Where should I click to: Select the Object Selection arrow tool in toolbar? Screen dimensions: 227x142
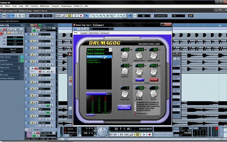(x=87, y=16)
